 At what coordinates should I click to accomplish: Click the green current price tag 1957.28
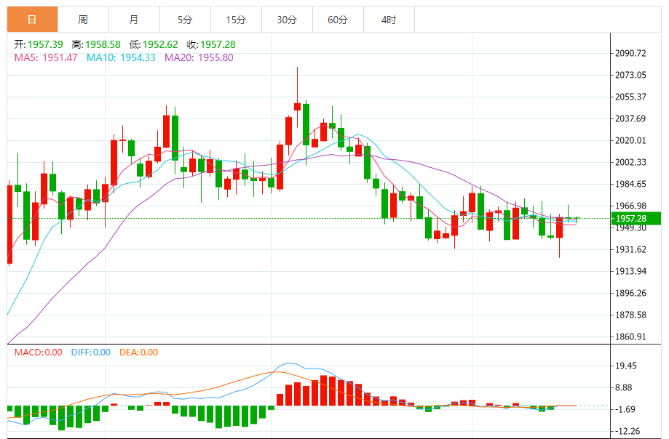point(636,219)
